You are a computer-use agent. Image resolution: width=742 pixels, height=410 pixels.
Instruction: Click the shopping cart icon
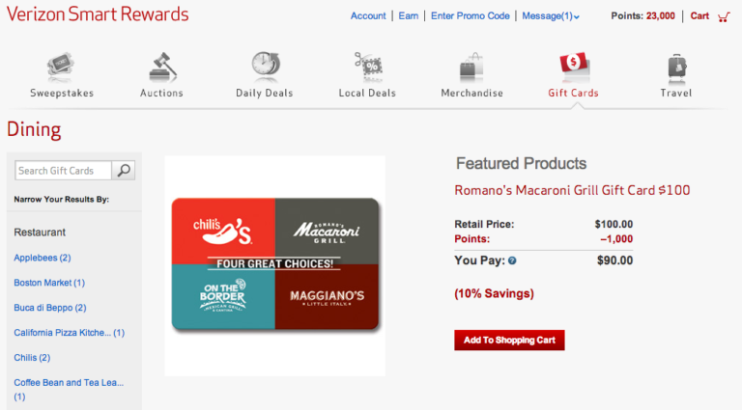click(x=724, y=17)
